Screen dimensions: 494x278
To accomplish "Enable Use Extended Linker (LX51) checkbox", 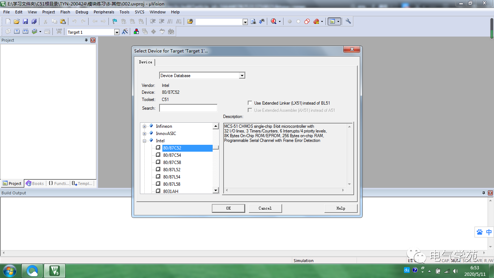I will click(250, 103).
